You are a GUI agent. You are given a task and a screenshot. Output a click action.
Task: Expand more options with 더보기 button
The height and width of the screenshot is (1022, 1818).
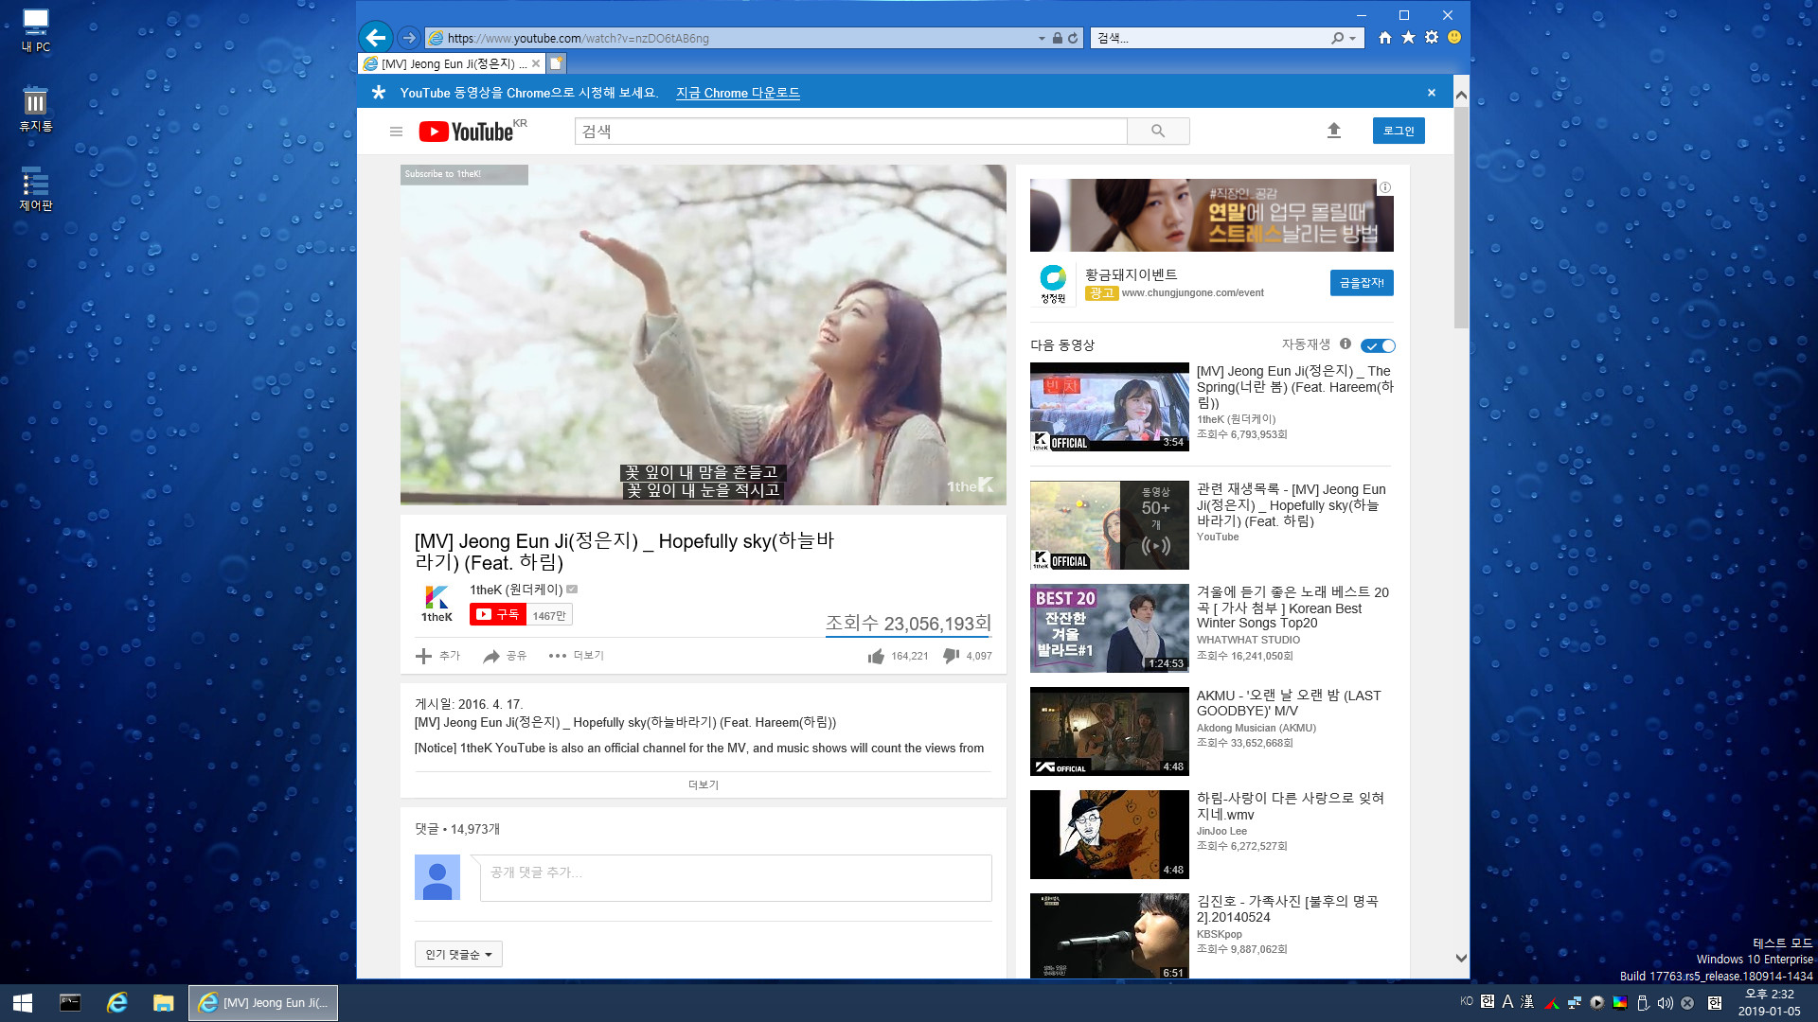(577, 655)
